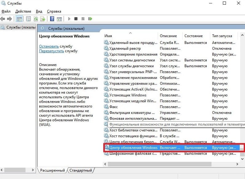
Task: Open the Справка menu
Action: (54, 11)
